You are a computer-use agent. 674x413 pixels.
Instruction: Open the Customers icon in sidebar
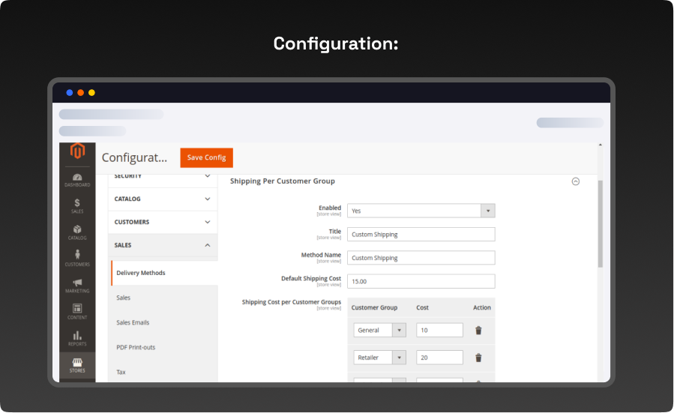tap(77, 259)
